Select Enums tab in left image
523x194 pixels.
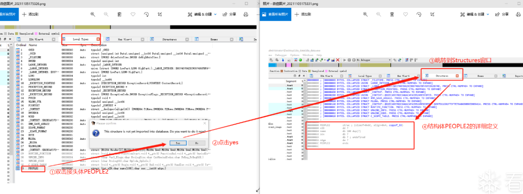click(214, 39)
